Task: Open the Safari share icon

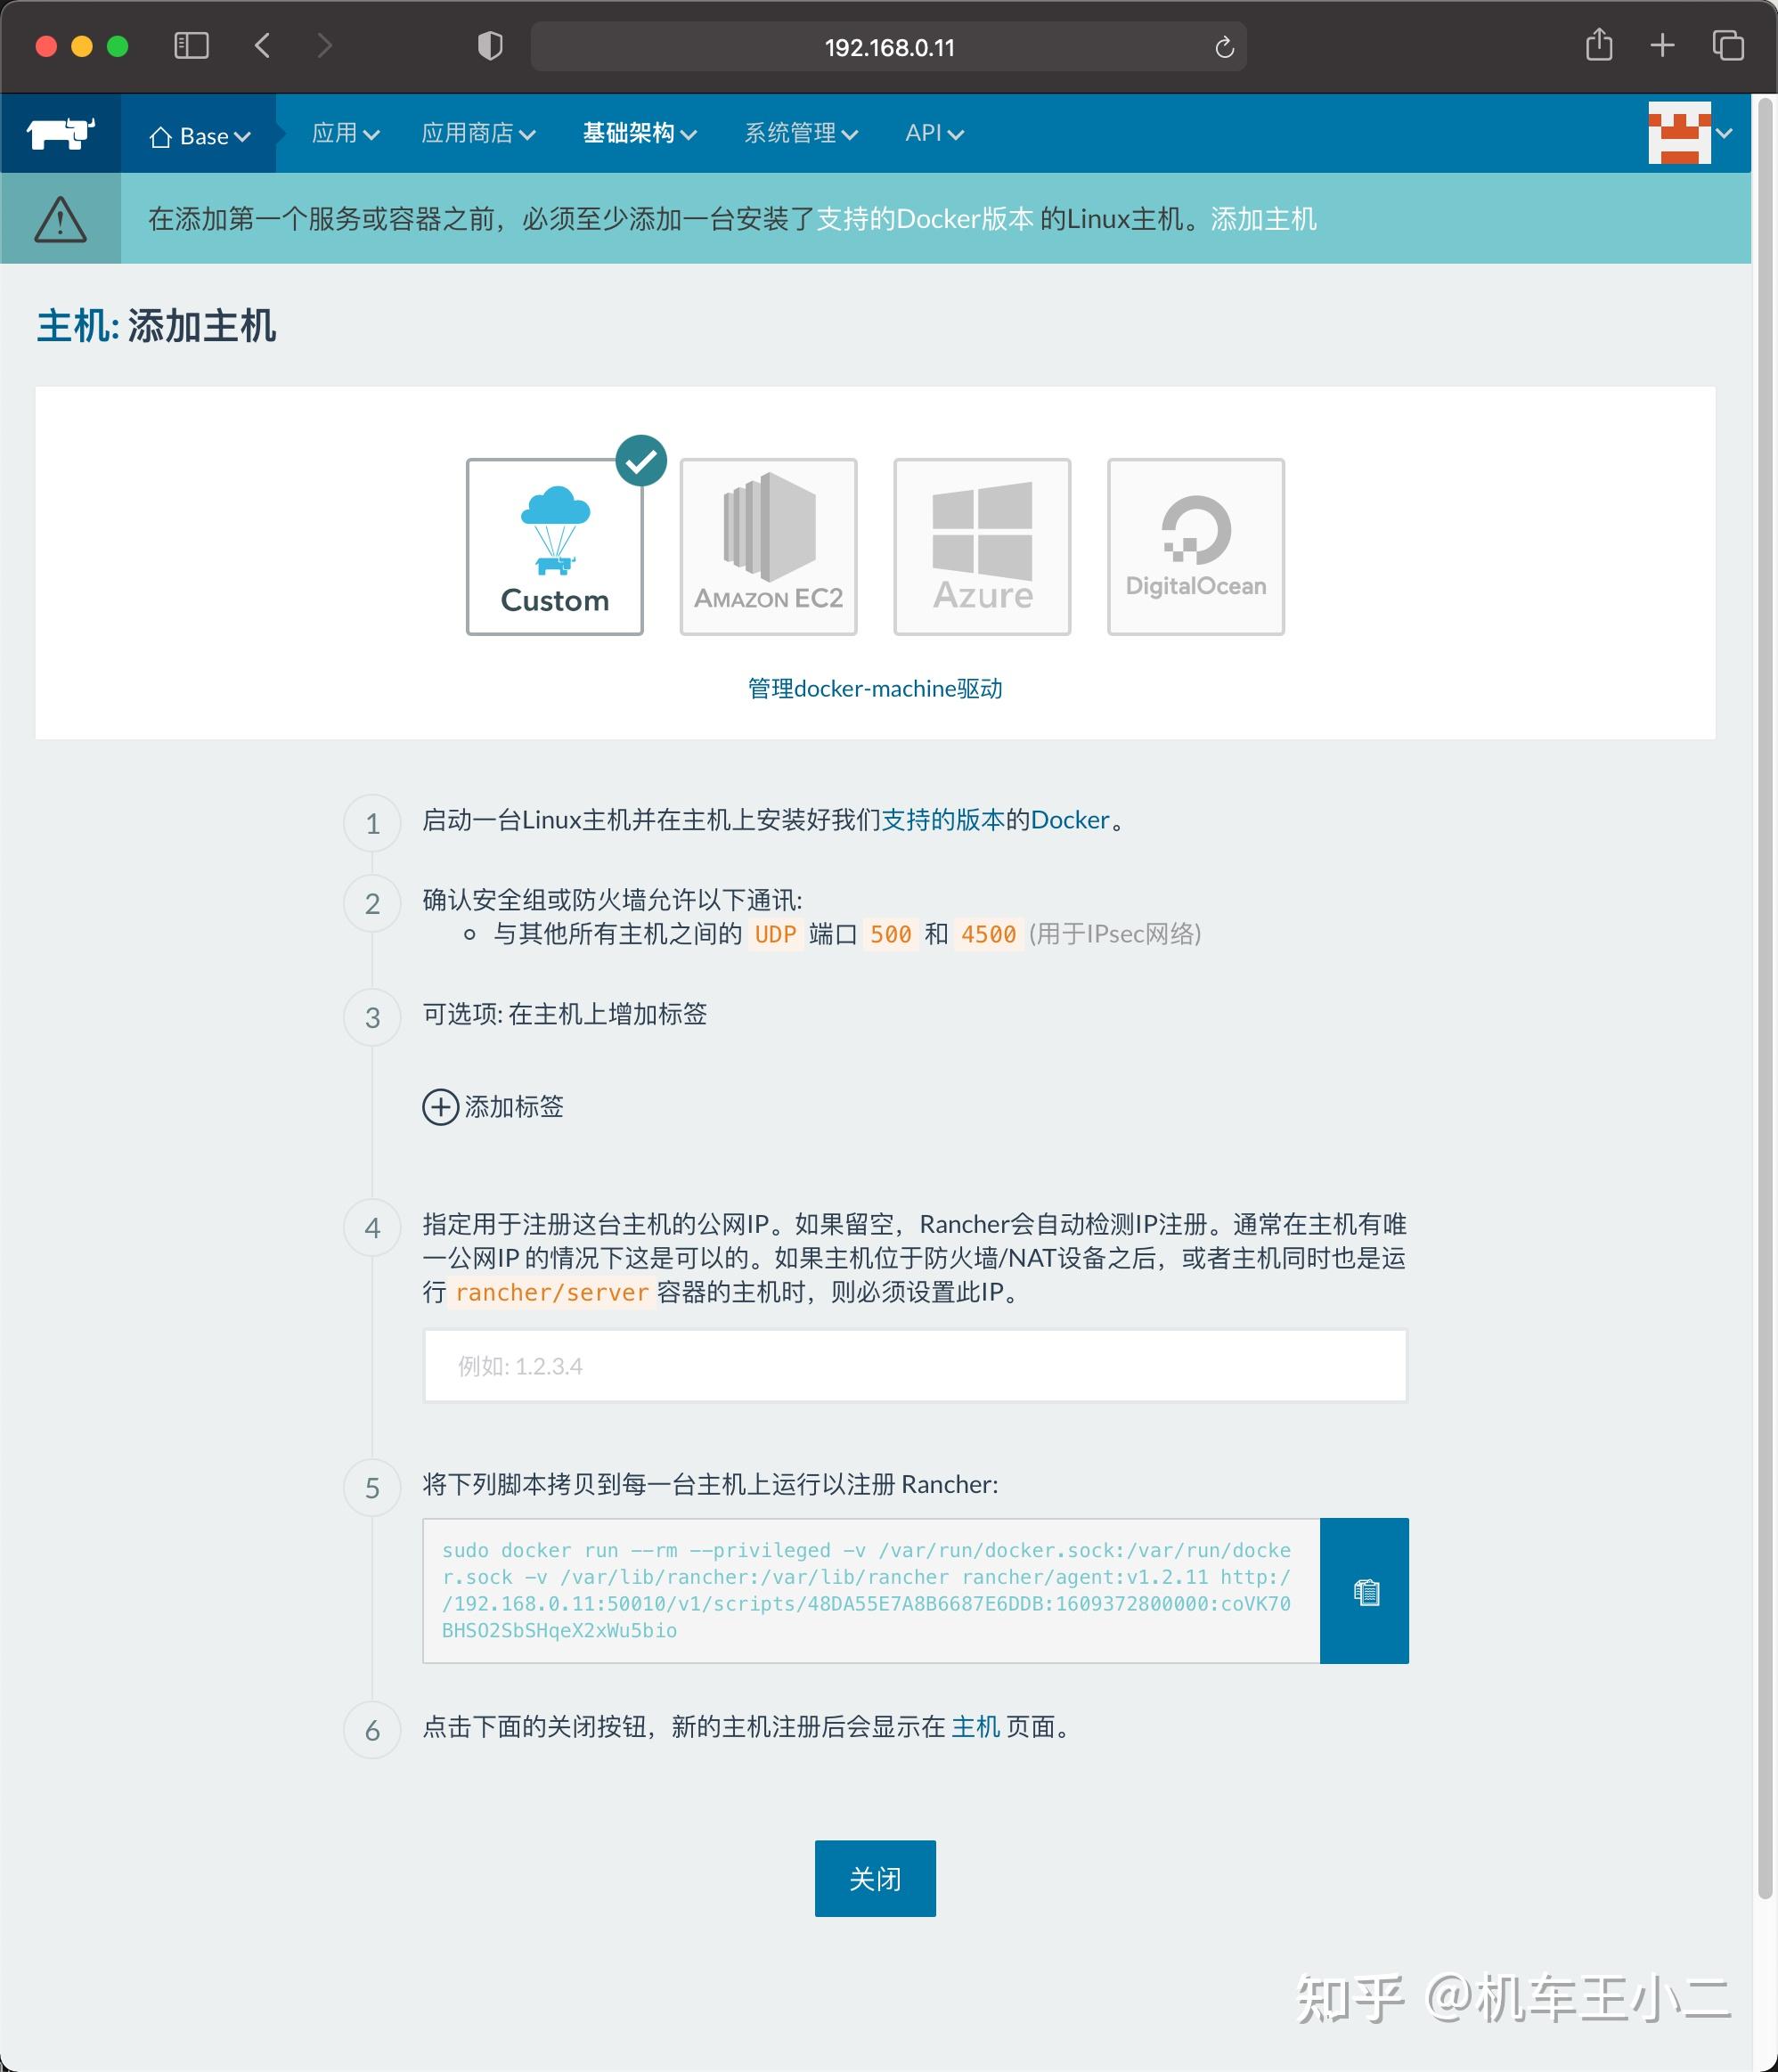Action: (x=1598, y=46)
